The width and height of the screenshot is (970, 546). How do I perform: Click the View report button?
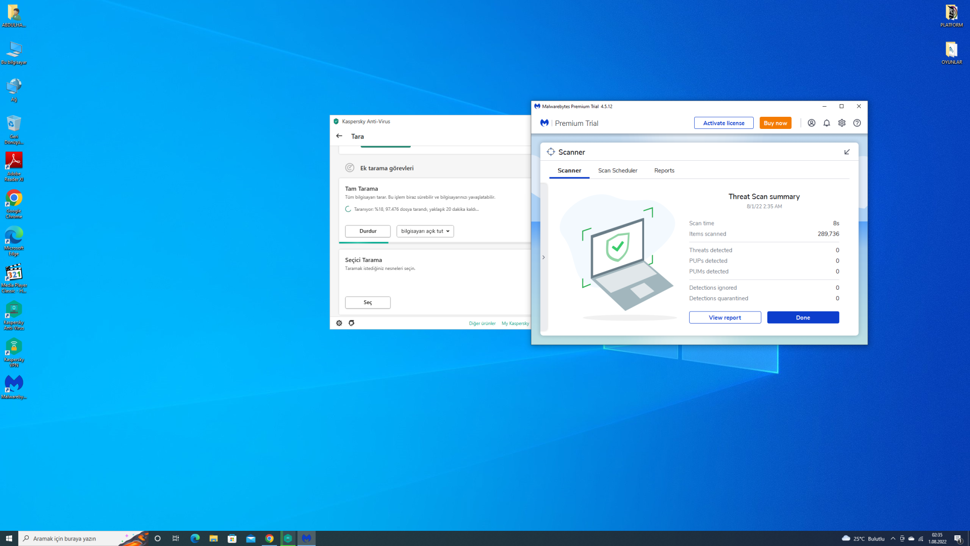(724, 317)
